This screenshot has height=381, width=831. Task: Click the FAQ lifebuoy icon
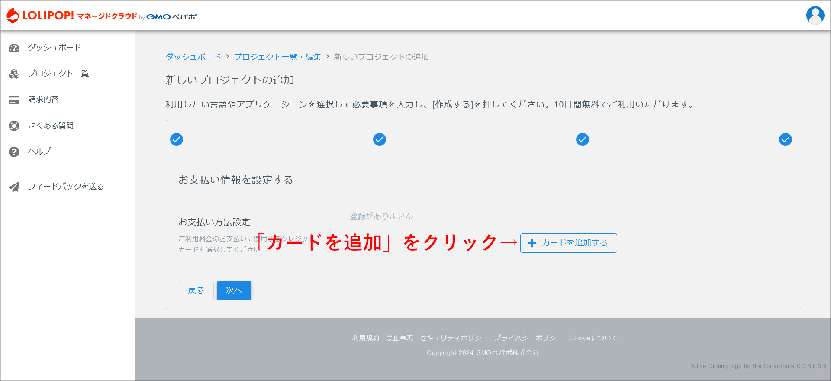(14, 126)
